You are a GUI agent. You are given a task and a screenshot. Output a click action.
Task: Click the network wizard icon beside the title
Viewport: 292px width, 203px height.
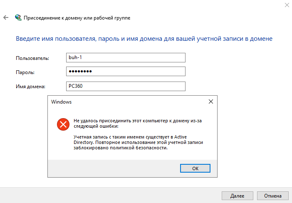click(18, 18)
